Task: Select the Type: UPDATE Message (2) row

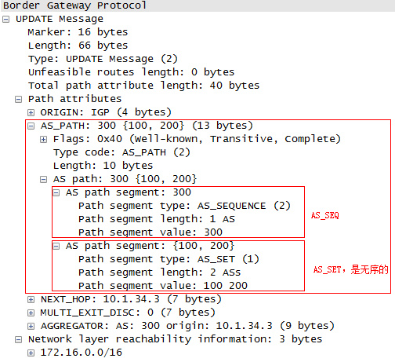Action: [103, 59]
